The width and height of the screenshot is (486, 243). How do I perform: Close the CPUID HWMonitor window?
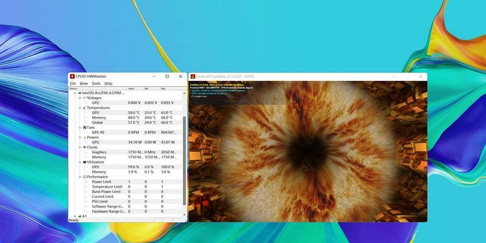click(x=180, y=77)
